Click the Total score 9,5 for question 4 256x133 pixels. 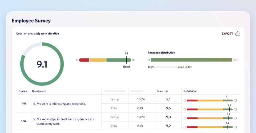pyautogui.click(x=168, y=108)
